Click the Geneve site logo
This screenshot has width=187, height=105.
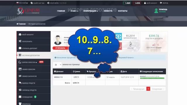(28, 11)
